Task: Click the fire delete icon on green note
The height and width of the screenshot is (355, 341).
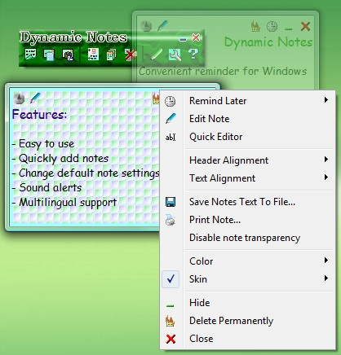Action: (255, 26)
